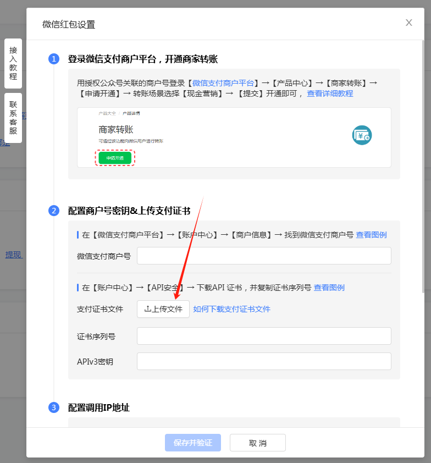Image resolution: width=431 pixels, height=463 pixels.
Task: Open 查看图例 link for API证书
Action: pos(329,288)
